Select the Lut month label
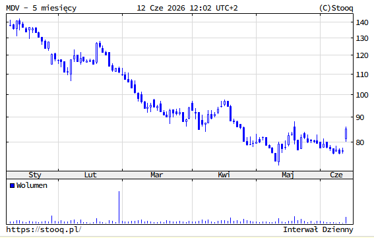The image size is (374, 238). click(90, 175)
